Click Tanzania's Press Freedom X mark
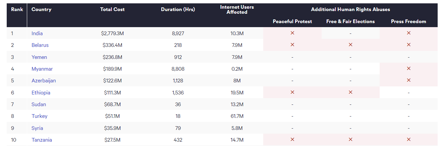440x146 pixels. pos(408,140)
